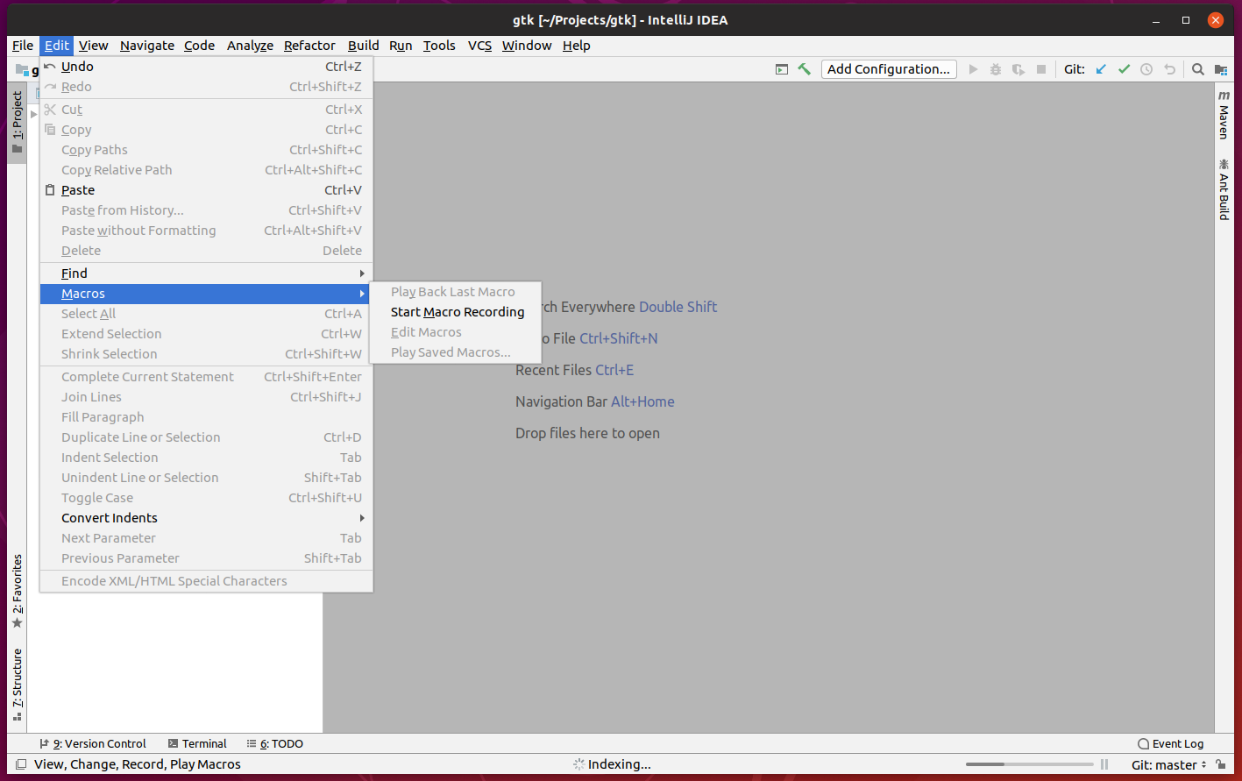Click the Indexing... status text
The height and width of the screenshot is (781, 1242).
click(619, 764)
